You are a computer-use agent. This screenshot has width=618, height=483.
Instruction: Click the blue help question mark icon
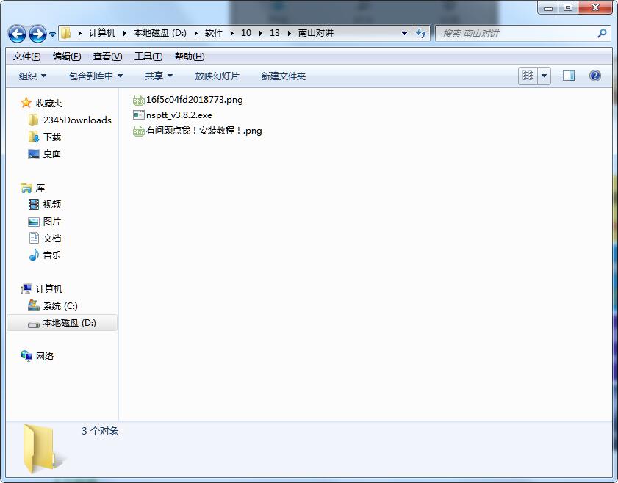[595, 76]
